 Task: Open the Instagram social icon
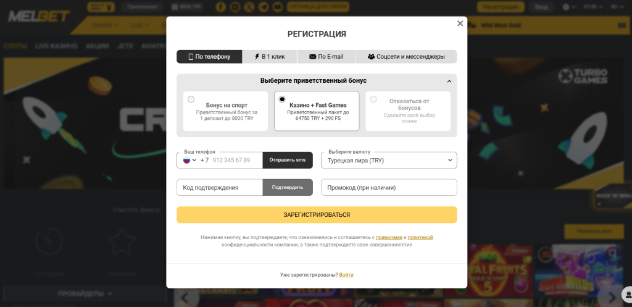[x=235, y=7]
